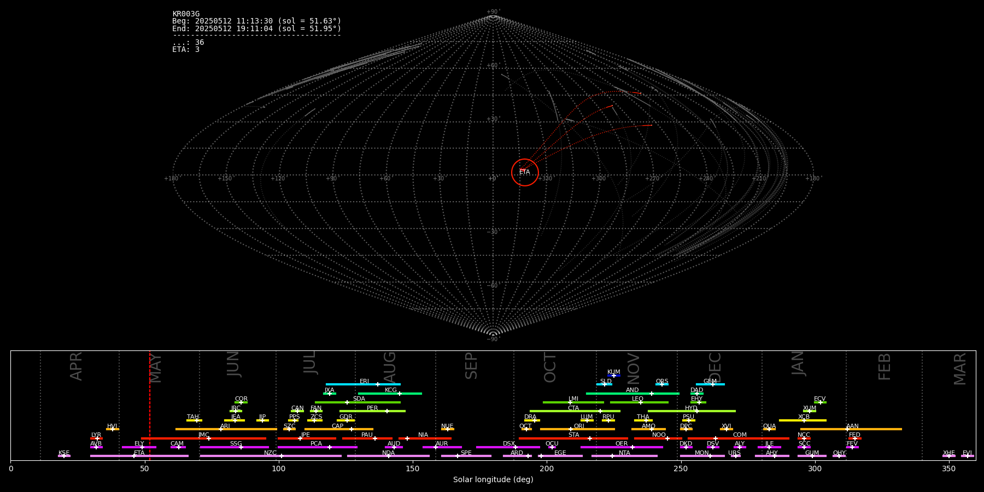This screenshot has height=492, width=984.
Task: Click the KUM shower label in timeline
Action: [614, 372]
